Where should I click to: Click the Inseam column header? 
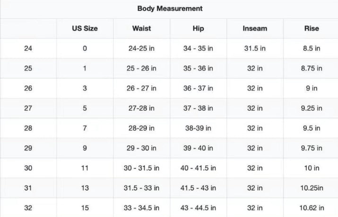[x=255, y=28]
